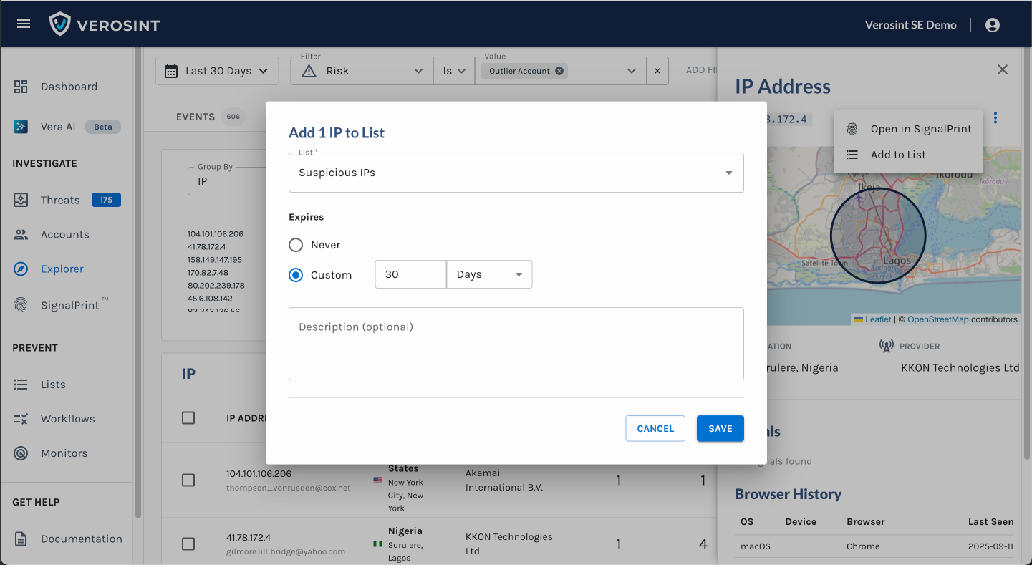
Task: Open the Days unit dropdown
Action: [489, 274]
